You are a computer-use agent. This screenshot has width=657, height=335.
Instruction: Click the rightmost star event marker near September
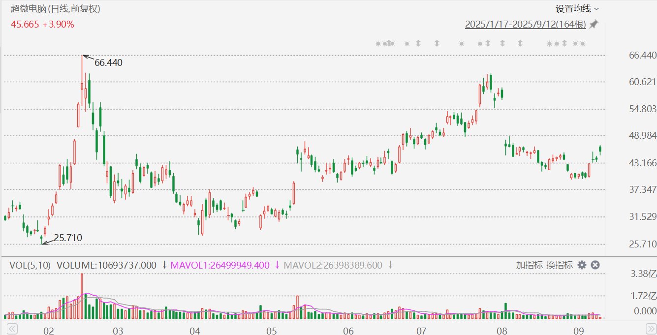click(x=583, y=44)
